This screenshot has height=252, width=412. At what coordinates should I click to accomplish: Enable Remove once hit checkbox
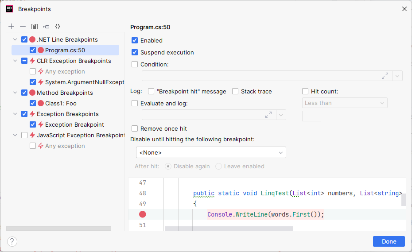[x=135, y=128]
